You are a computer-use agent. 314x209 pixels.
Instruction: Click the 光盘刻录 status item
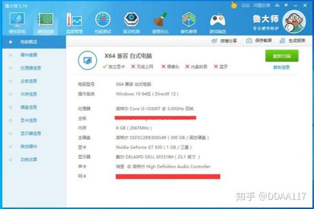click(196, 66)
